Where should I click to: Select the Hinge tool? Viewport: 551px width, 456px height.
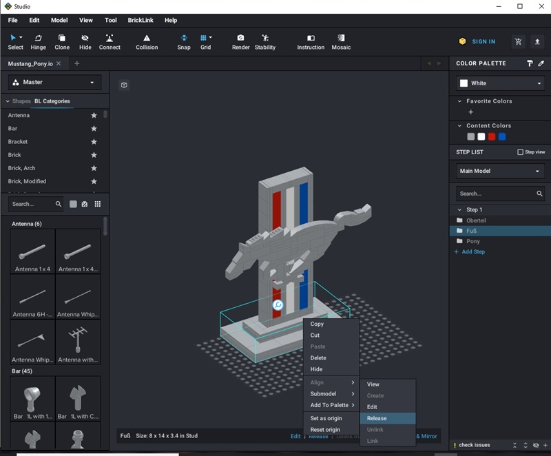coord(39,41)
